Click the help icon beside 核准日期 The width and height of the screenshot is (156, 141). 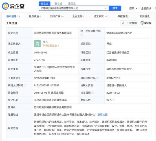tap(93, 93)
